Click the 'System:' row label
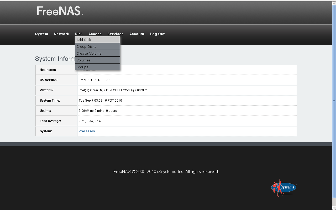336x210 pixels. click(46, 131)
